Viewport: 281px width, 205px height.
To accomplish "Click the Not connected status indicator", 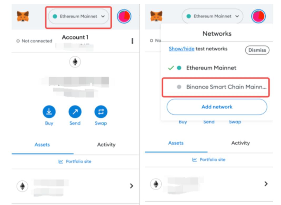I will pyautogui.click(x=34, y=41).
